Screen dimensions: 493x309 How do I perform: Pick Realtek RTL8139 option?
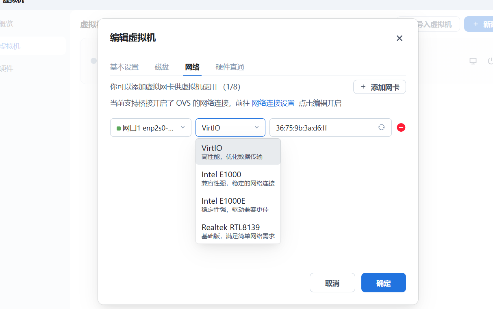click(x=238, y=231)
